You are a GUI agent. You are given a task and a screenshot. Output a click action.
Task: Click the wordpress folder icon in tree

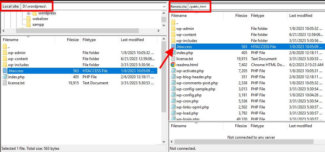click(x=35, y=13)
